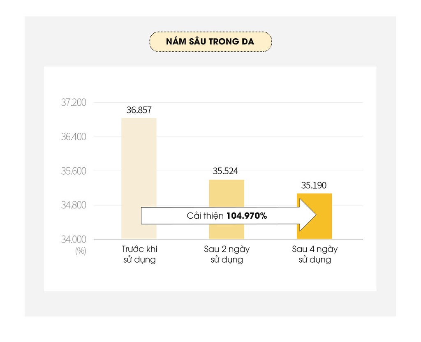Viewport: 421px width, 342px height.
Task: Click the NÁM SÂU TRONG DA title badge
Action: click(x=210, y=42)
